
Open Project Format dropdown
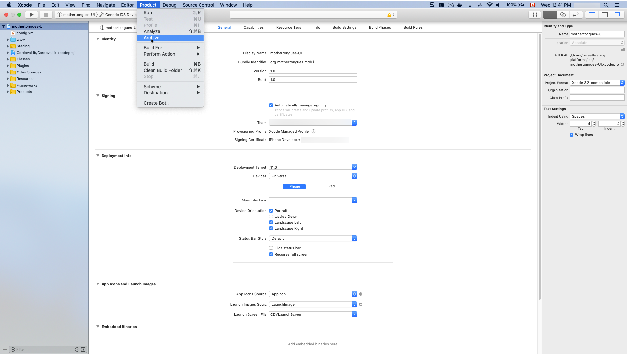point(597,83)
